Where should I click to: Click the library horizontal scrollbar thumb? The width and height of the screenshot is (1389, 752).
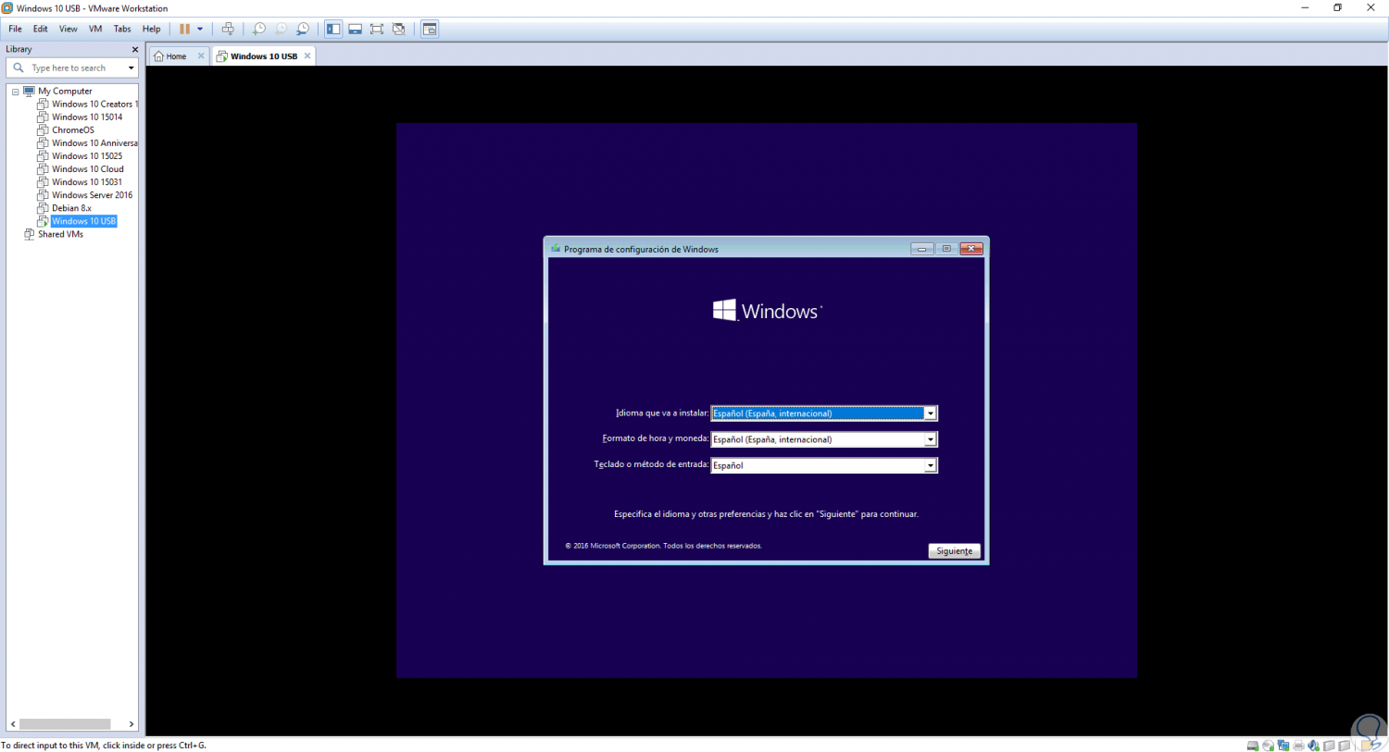point(65,724)
